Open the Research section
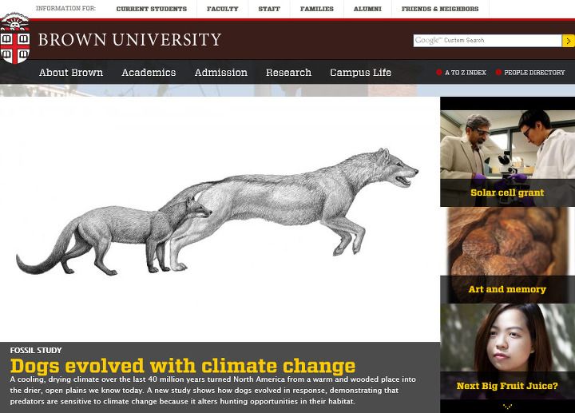575x413 pixels. click(x=289, y=73)
